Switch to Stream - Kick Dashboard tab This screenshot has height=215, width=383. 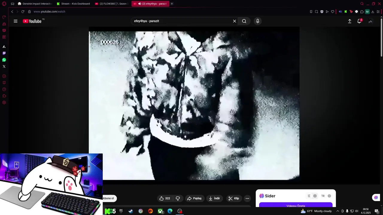(73, 4)
